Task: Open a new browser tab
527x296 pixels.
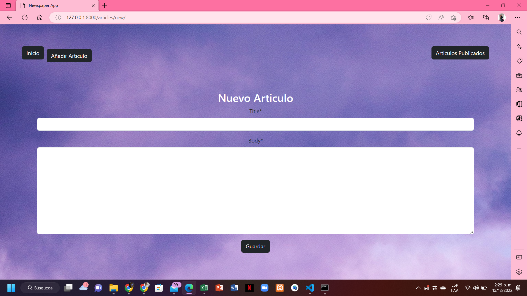Action: pos(105,5)
